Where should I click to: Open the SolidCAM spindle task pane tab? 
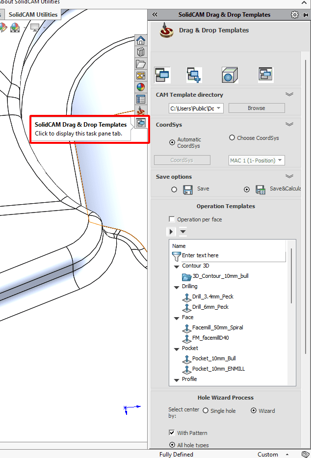coord(141,111)
